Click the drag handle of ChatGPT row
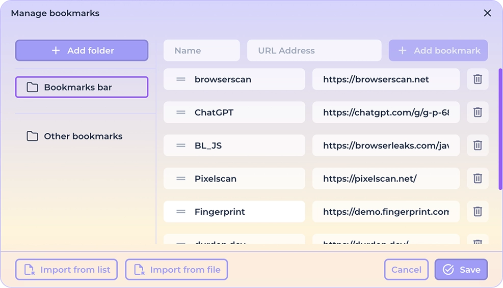503x288 pixels. (x=181, y=112)
